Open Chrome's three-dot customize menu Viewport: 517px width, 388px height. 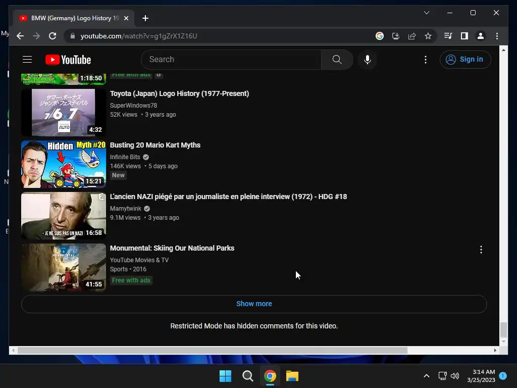(497, 36)
